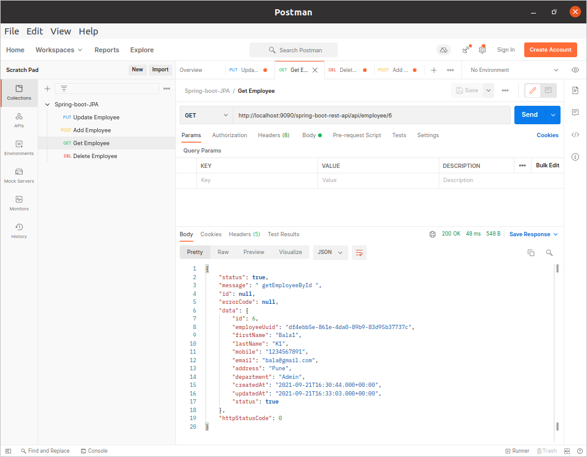Toggle line wrapping in response viewer

(x=359, y=252)
